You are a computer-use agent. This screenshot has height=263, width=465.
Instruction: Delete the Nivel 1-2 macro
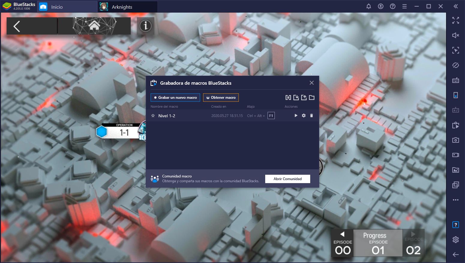pyautogui.click(x=311, y=115)
